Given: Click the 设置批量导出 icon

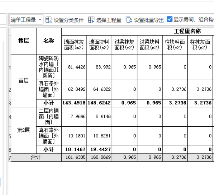Looking at the screenshot, I should [x=129, y=20].
